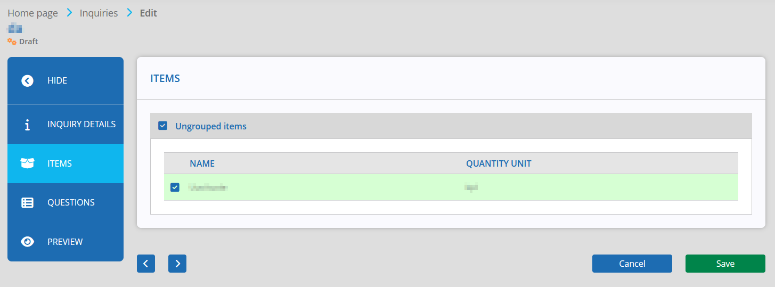The height and width of the screenshot is (287, 775).
Task: Go to next step arrow button
Action: (x=177, y=264)
